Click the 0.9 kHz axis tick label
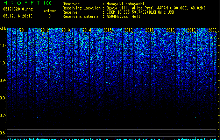The image size is (220, 140). click(x=3, y=80)
